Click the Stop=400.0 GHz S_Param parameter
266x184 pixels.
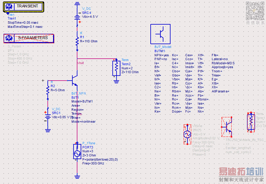[x=20, y=58]
